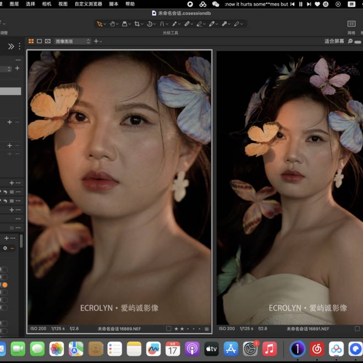Open the 图层 menu
The image size is (363, 363).
[14, 4]
